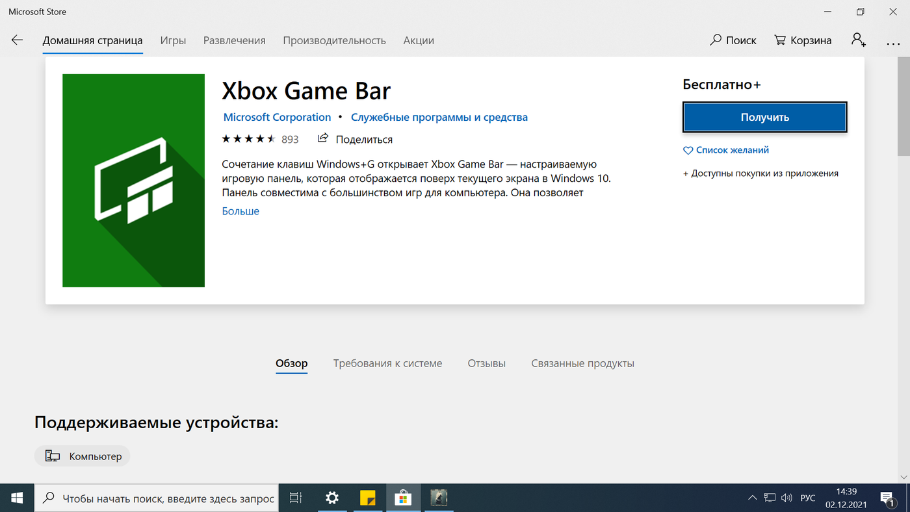
Task: Click the Microsoft Store taskbar icon
Action: pos(404,498)
